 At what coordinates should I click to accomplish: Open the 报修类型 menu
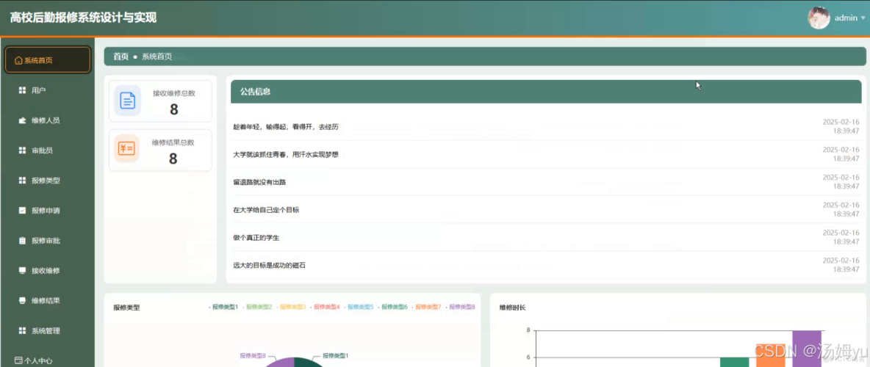click(x=47, y=180)
